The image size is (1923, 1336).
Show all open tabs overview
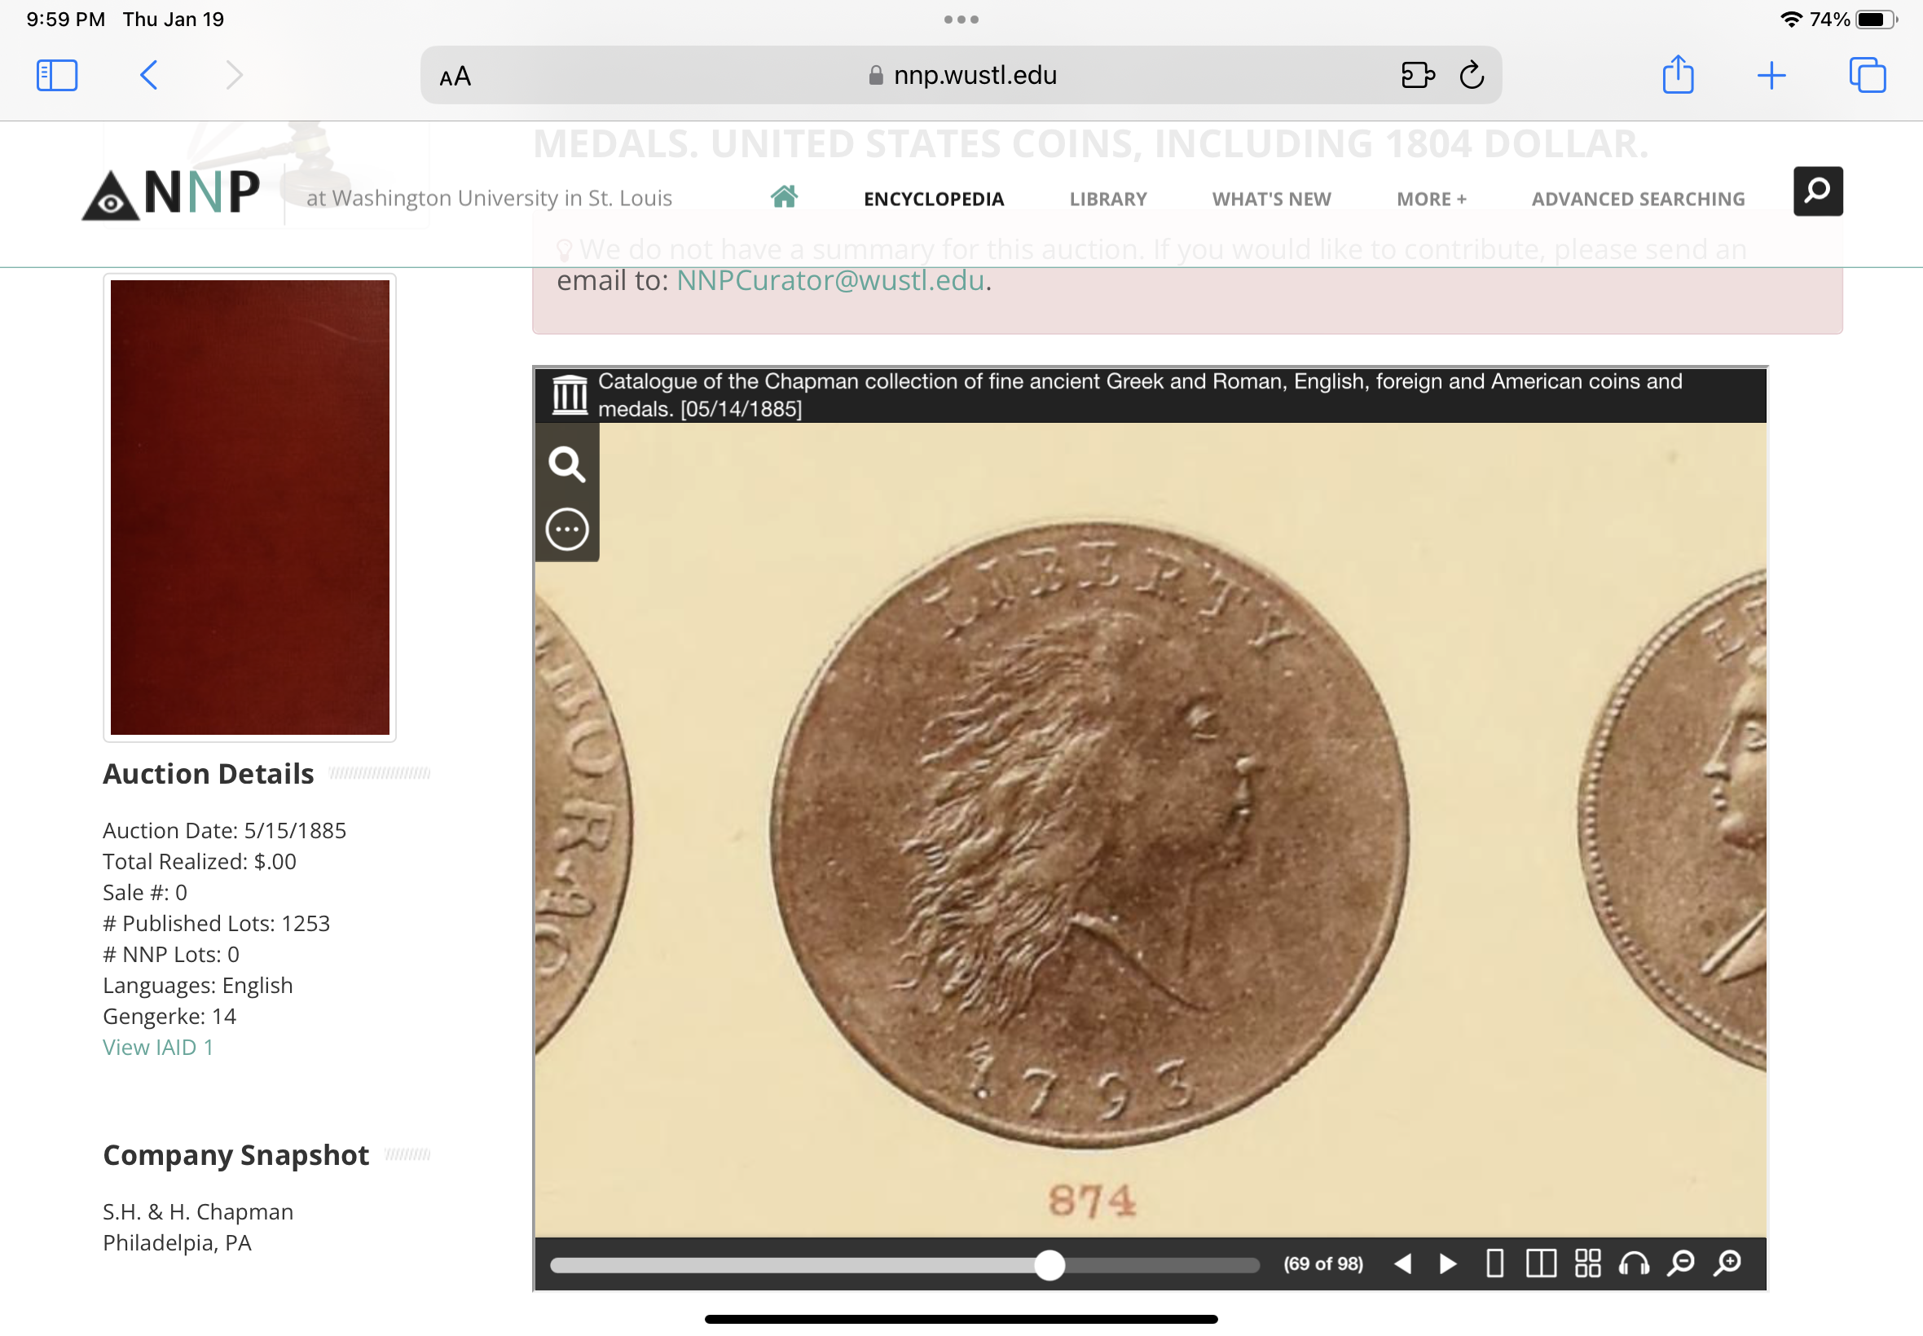coord(1867,75)
